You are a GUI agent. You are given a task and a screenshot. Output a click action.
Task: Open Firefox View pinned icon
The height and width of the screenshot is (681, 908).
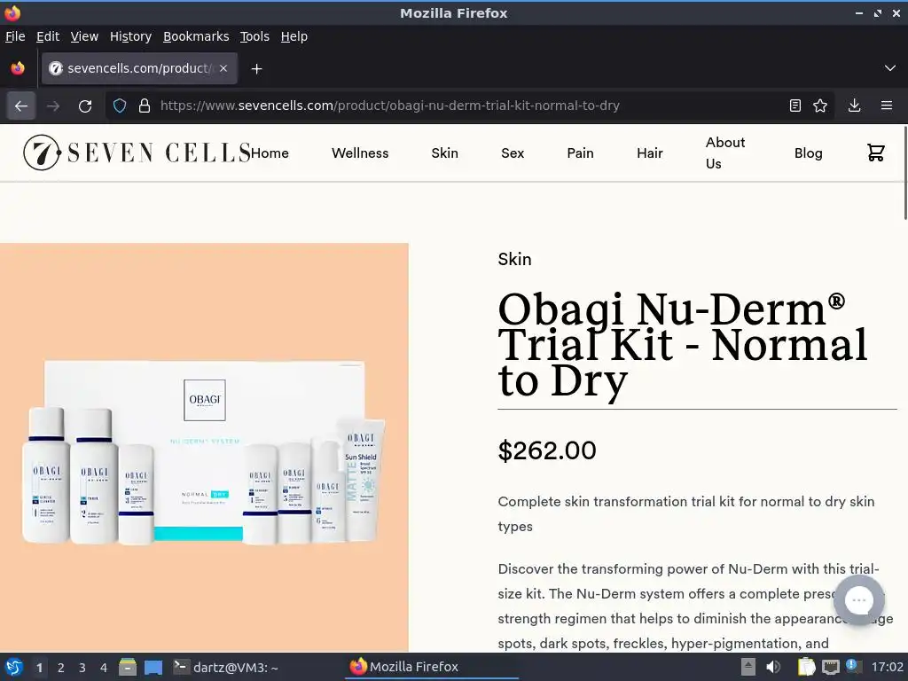(x=18, y=68)
